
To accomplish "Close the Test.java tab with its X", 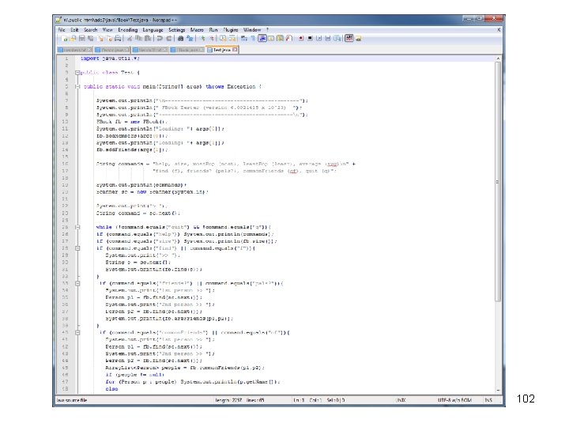I will click(x=235, y=50).
